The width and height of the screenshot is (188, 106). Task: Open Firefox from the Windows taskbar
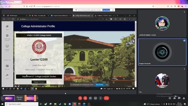tap(74, 104)
